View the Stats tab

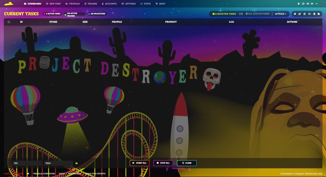click(x=145, y=4)
